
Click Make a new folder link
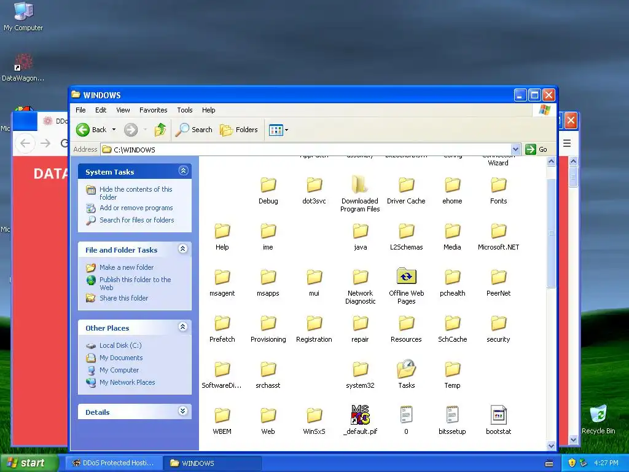click(127, 267)
